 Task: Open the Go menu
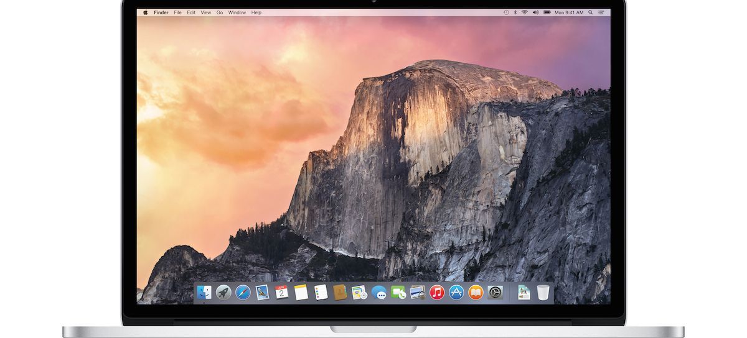tap(220, 12)
